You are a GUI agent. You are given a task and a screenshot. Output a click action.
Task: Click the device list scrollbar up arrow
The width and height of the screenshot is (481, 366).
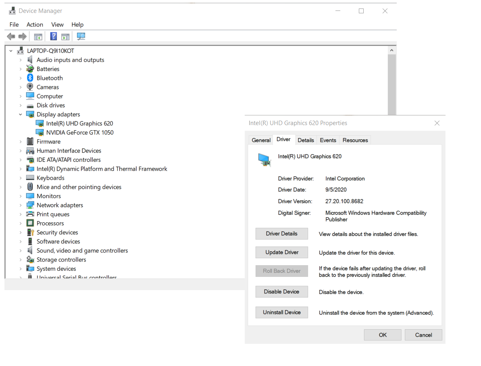[391, 50]
